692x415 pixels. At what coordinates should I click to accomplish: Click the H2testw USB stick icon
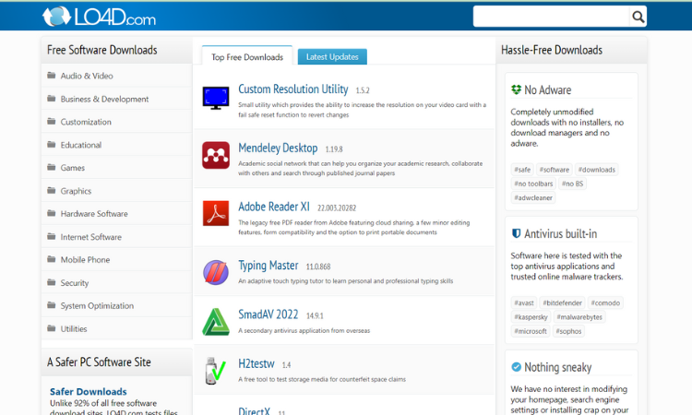(216, 371)
